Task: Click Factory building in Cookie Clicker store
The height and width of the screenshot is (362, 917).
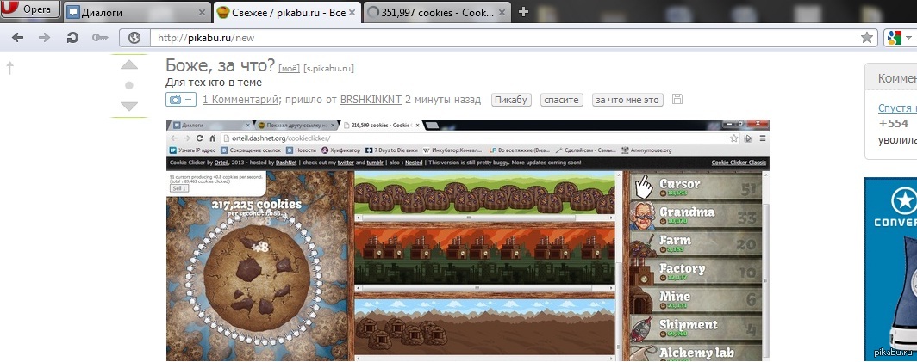Action: [696, 272]
